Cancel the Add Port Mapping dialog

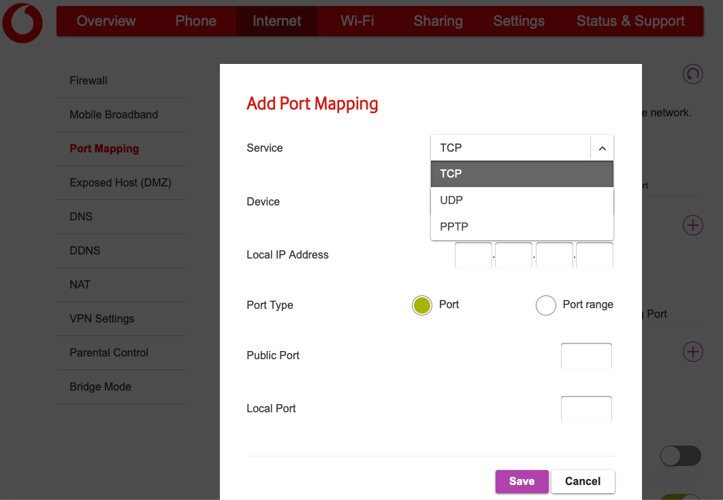point(583,481)
